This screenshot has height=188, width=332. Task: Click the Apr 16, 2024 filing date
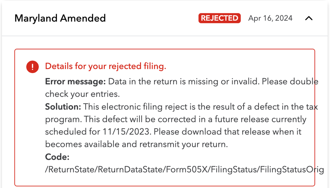[x=270, y=18]
